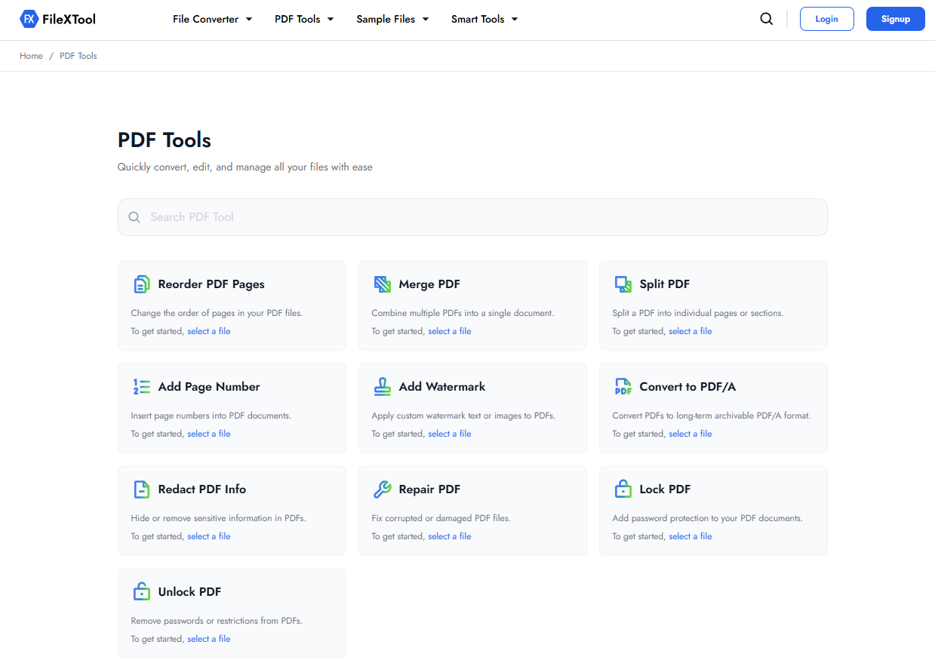This screenshot has width=935, height=672.
Task: Expand the File Converter dropdown
Action: coord(212,19)
